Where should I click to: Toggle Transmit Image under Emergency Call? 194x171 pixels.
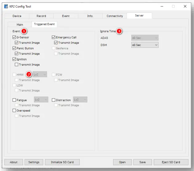click(x=56, y=43)
